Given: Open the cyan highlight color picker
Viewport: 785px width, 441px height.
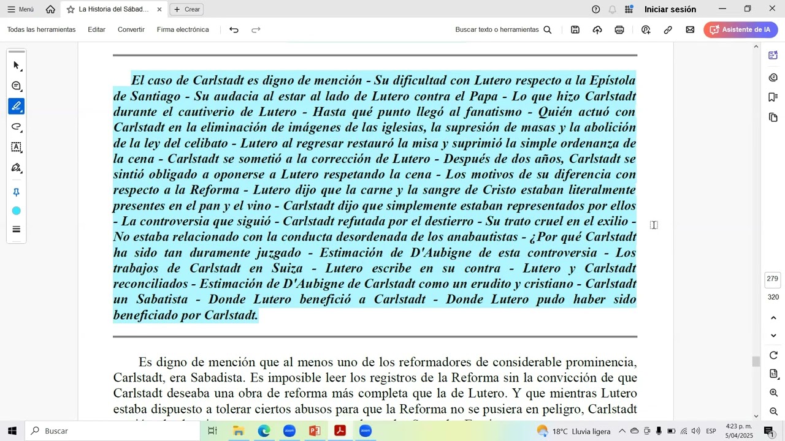Looking at the screenshot, I should [17, 211].
